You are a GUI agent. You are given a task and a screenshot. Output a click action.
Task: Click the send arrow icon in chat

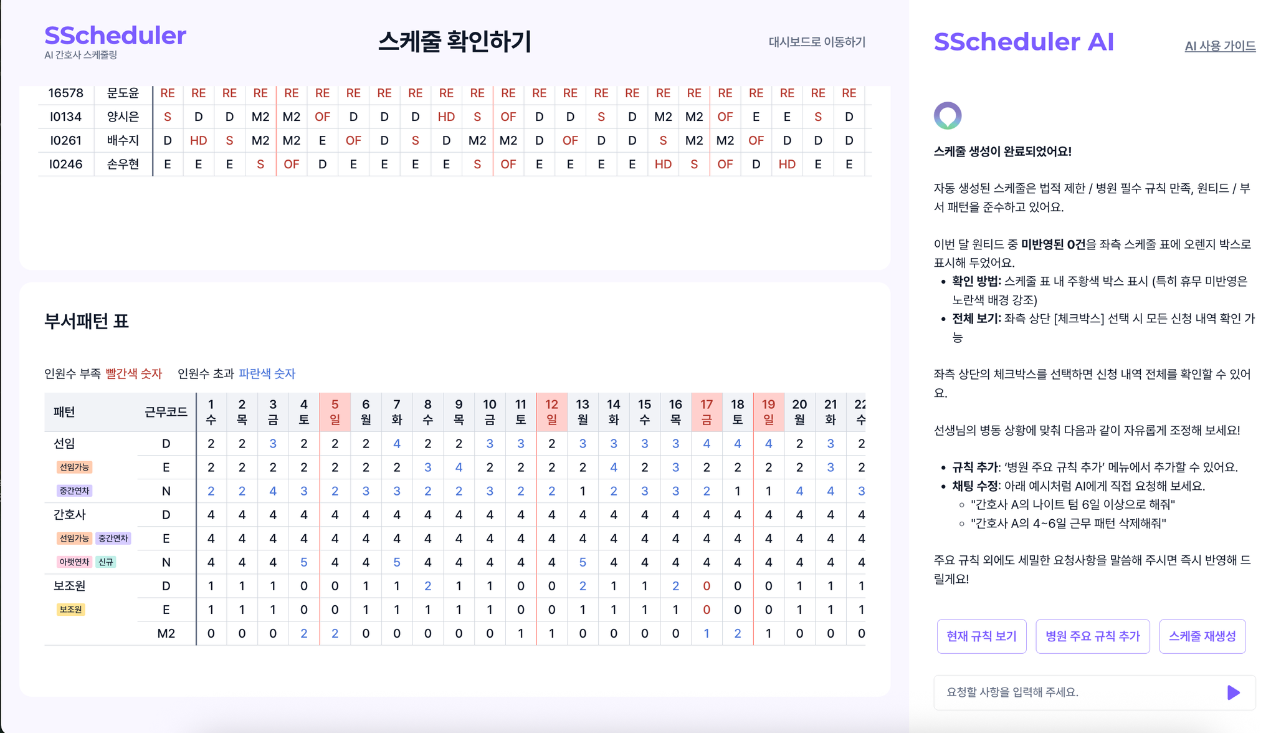(x=1233, y=692)
